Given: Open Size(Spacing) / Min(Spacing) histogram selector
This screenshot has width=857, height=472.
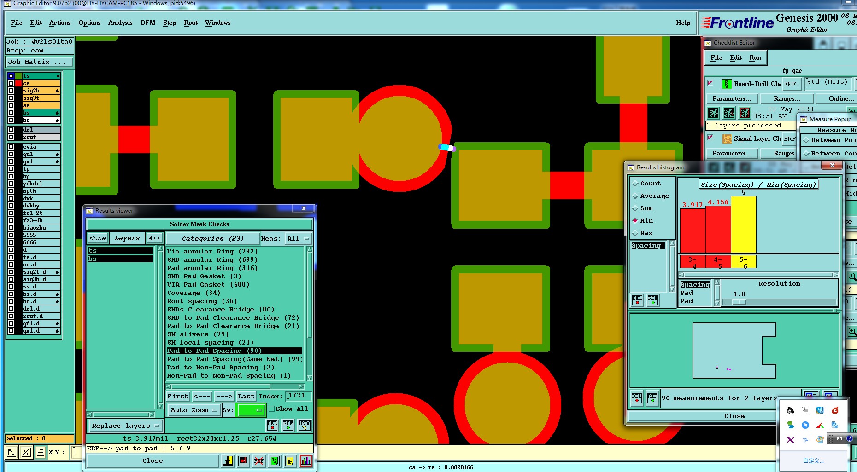Looking at the screenshot, I should tap(758, 184).
